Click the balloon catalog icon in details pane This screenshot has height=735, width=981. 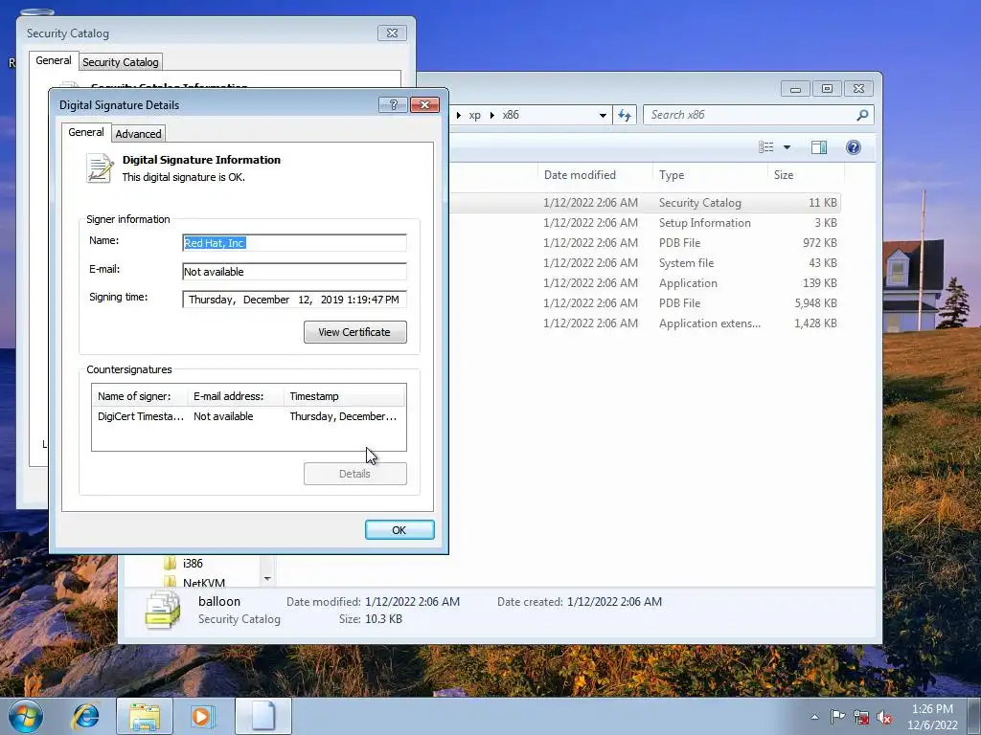(163, 610)
